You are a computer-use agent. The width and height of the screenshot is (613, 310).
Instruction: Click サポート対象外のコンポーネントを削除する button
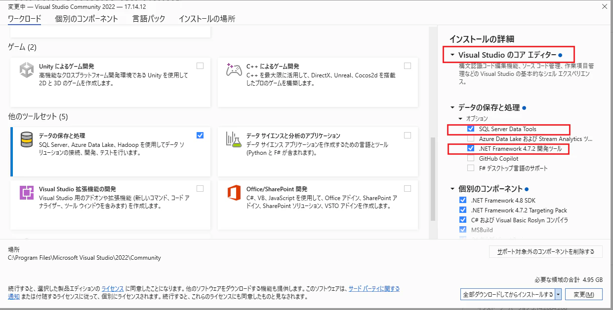click(x=546, y=251)
